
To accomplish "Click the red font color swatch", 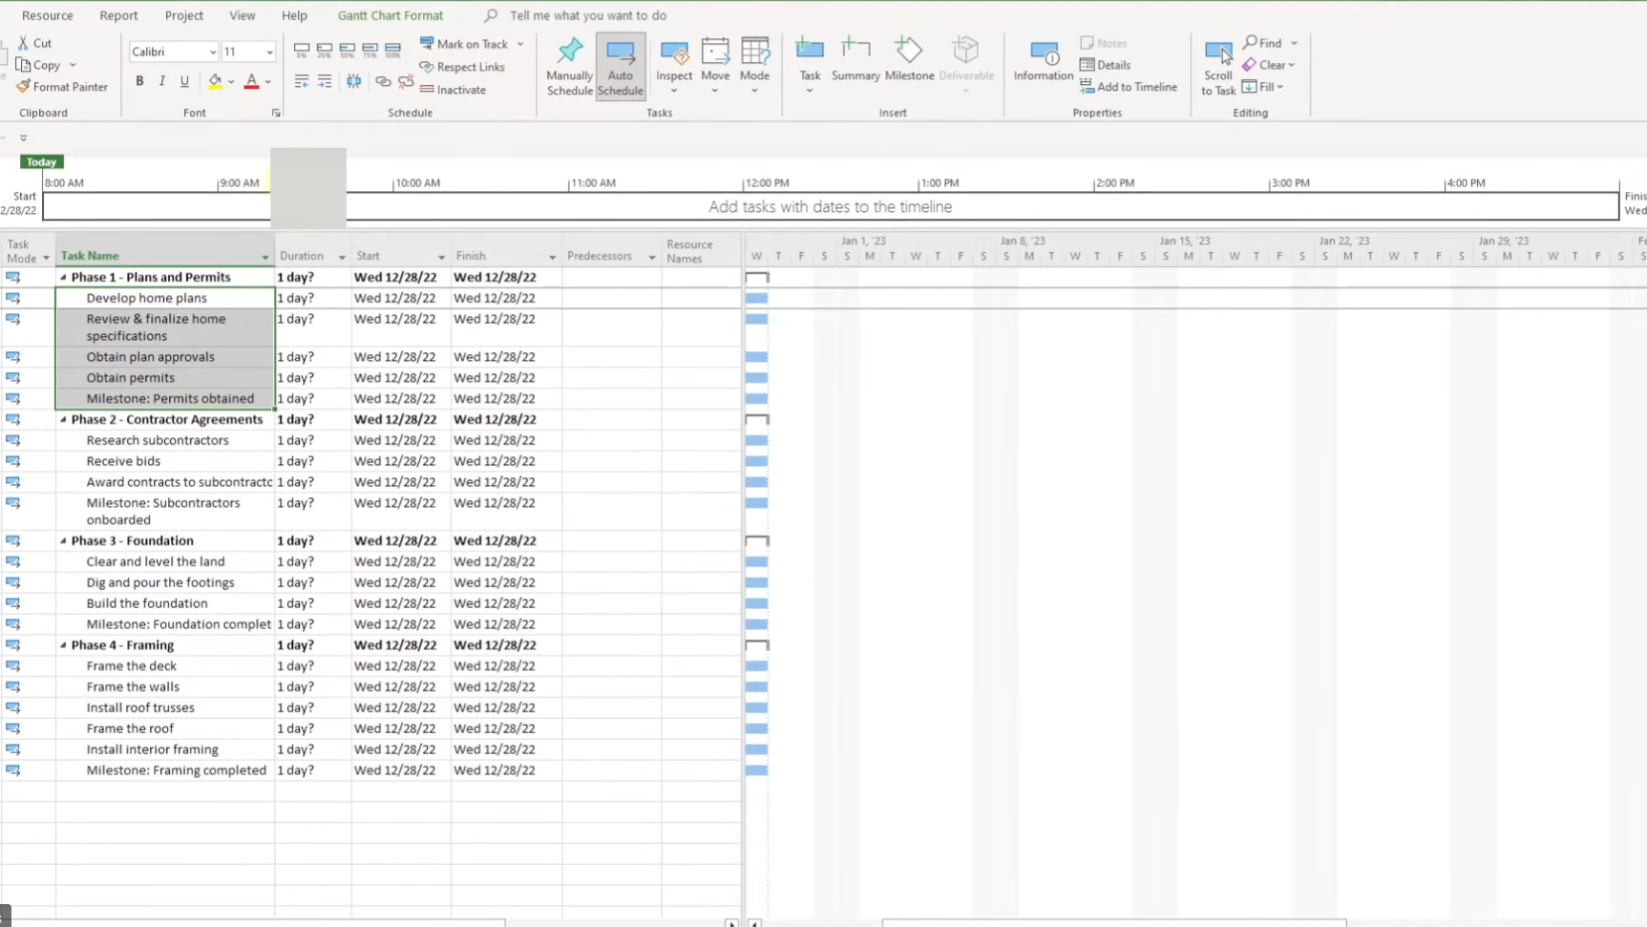I will (251, 82).
